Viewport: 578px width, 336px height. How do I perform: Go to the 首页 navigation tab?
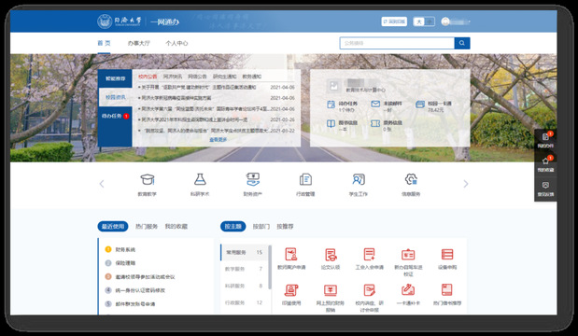point(104,43)
